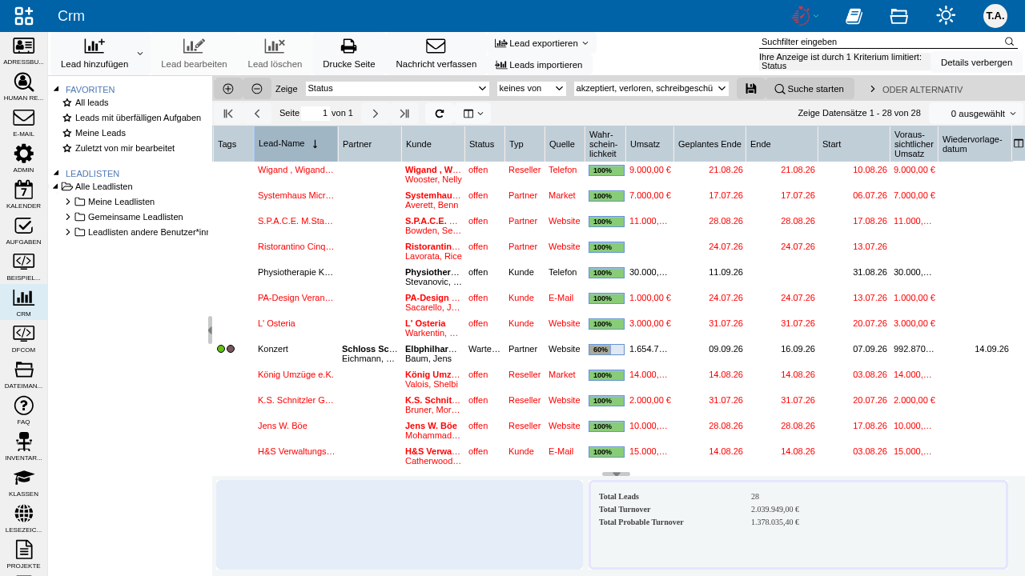
Task: Open column chooser icon at table header end
Action: (1019, 144)
